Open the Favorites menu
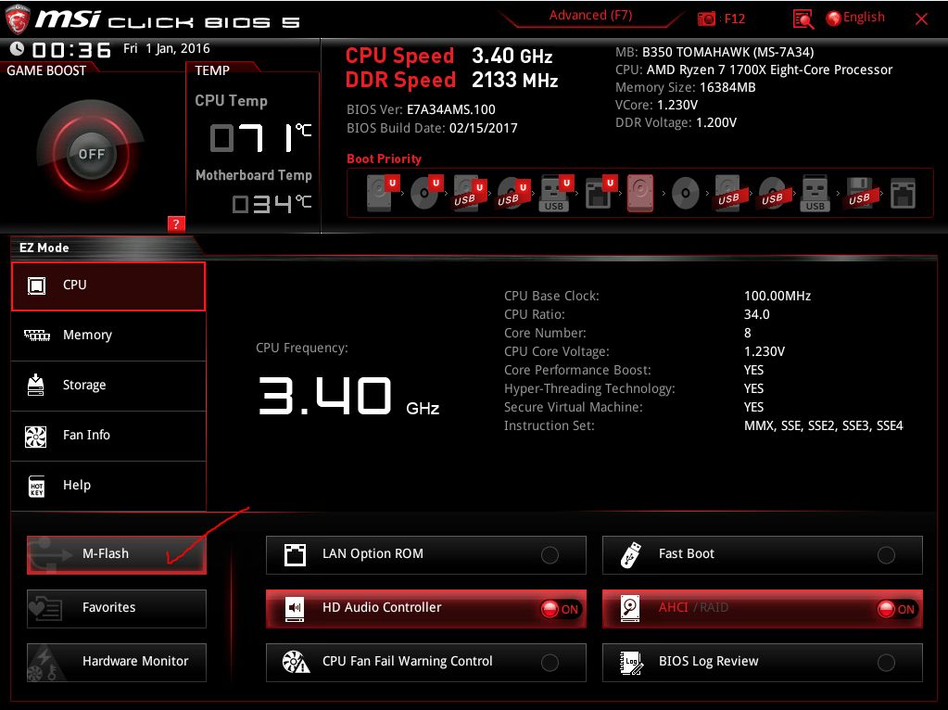The image size is (948, 710). (117, 608)
